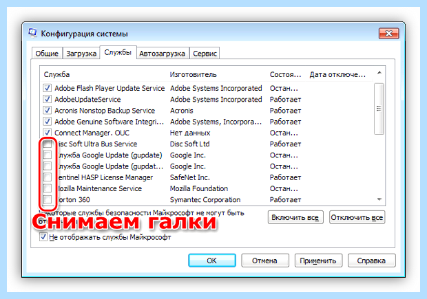Click the services list scroll-up arrow
Screen dimensions: 427x299
379,73
